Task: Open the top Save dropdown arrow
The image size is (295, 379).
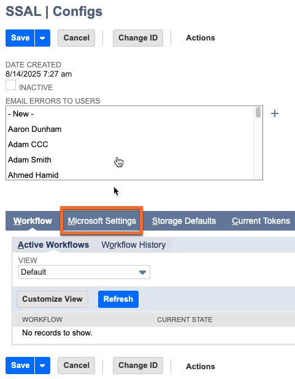Action: click(42, 38)
